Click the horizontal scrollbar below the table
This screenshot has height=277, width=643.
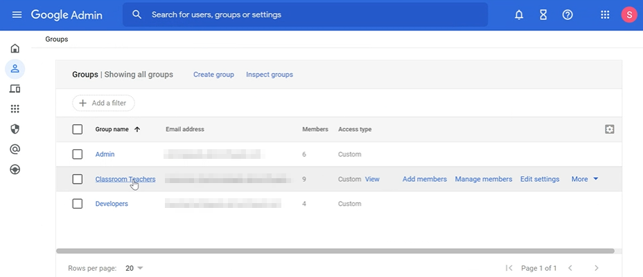(x=335, y=251)
